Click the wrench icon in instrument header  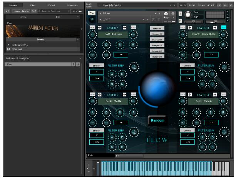(x=92, y=13)
